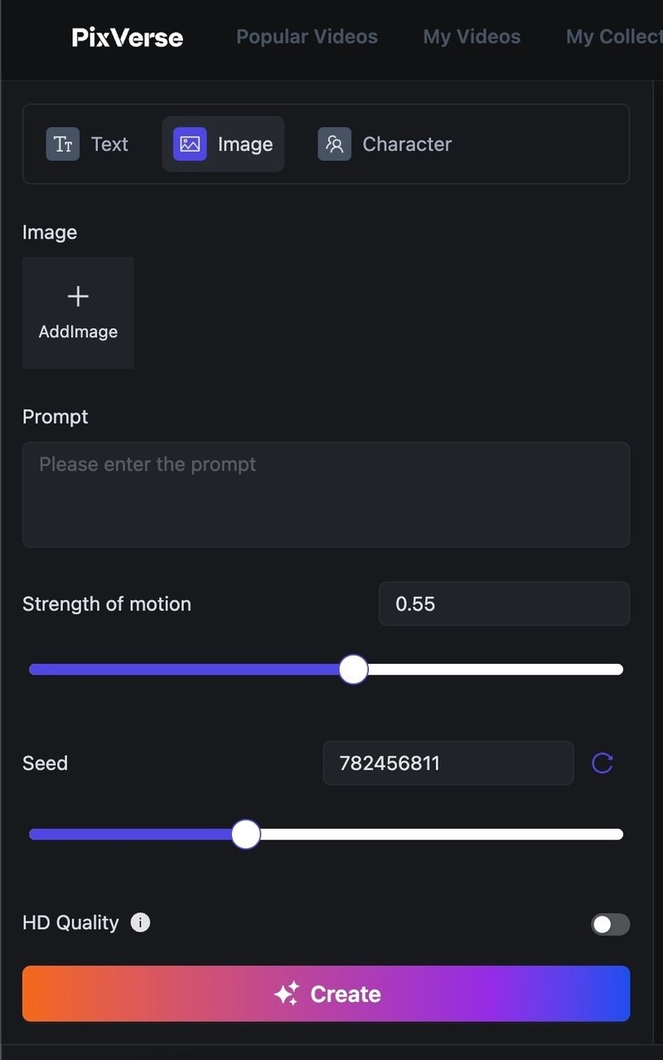Click the sparkle icon on Create
Image resolution: width=663 pixels, height=1060 pixels.
pyautogui.click(x=287, y=994)
